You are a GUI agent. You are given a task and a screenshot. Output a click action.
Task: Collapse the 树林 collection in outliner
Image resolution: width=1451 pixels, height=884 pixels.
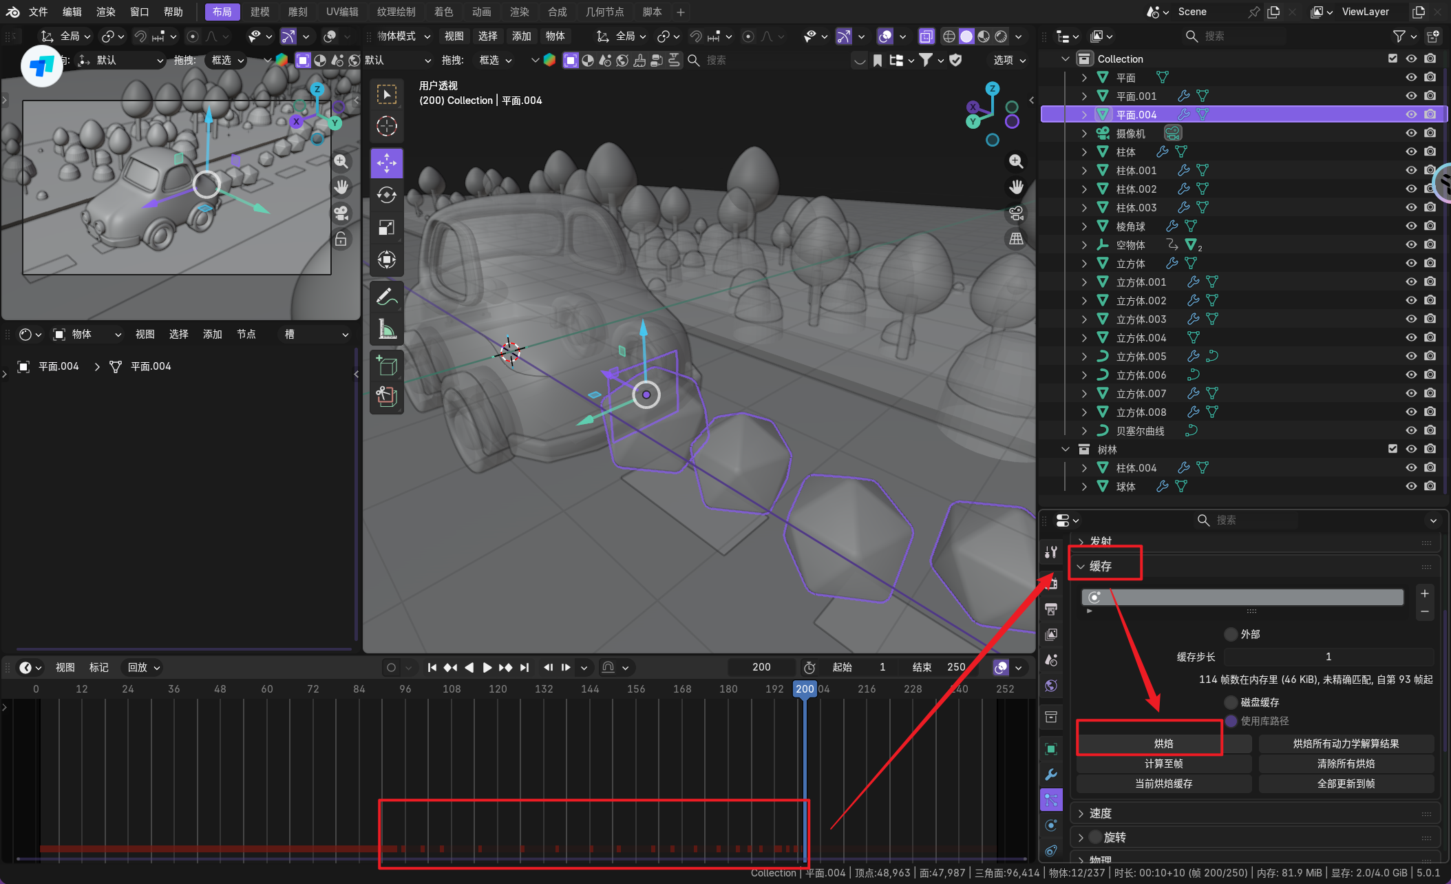pyautogui.click(x=1066, y=449)
